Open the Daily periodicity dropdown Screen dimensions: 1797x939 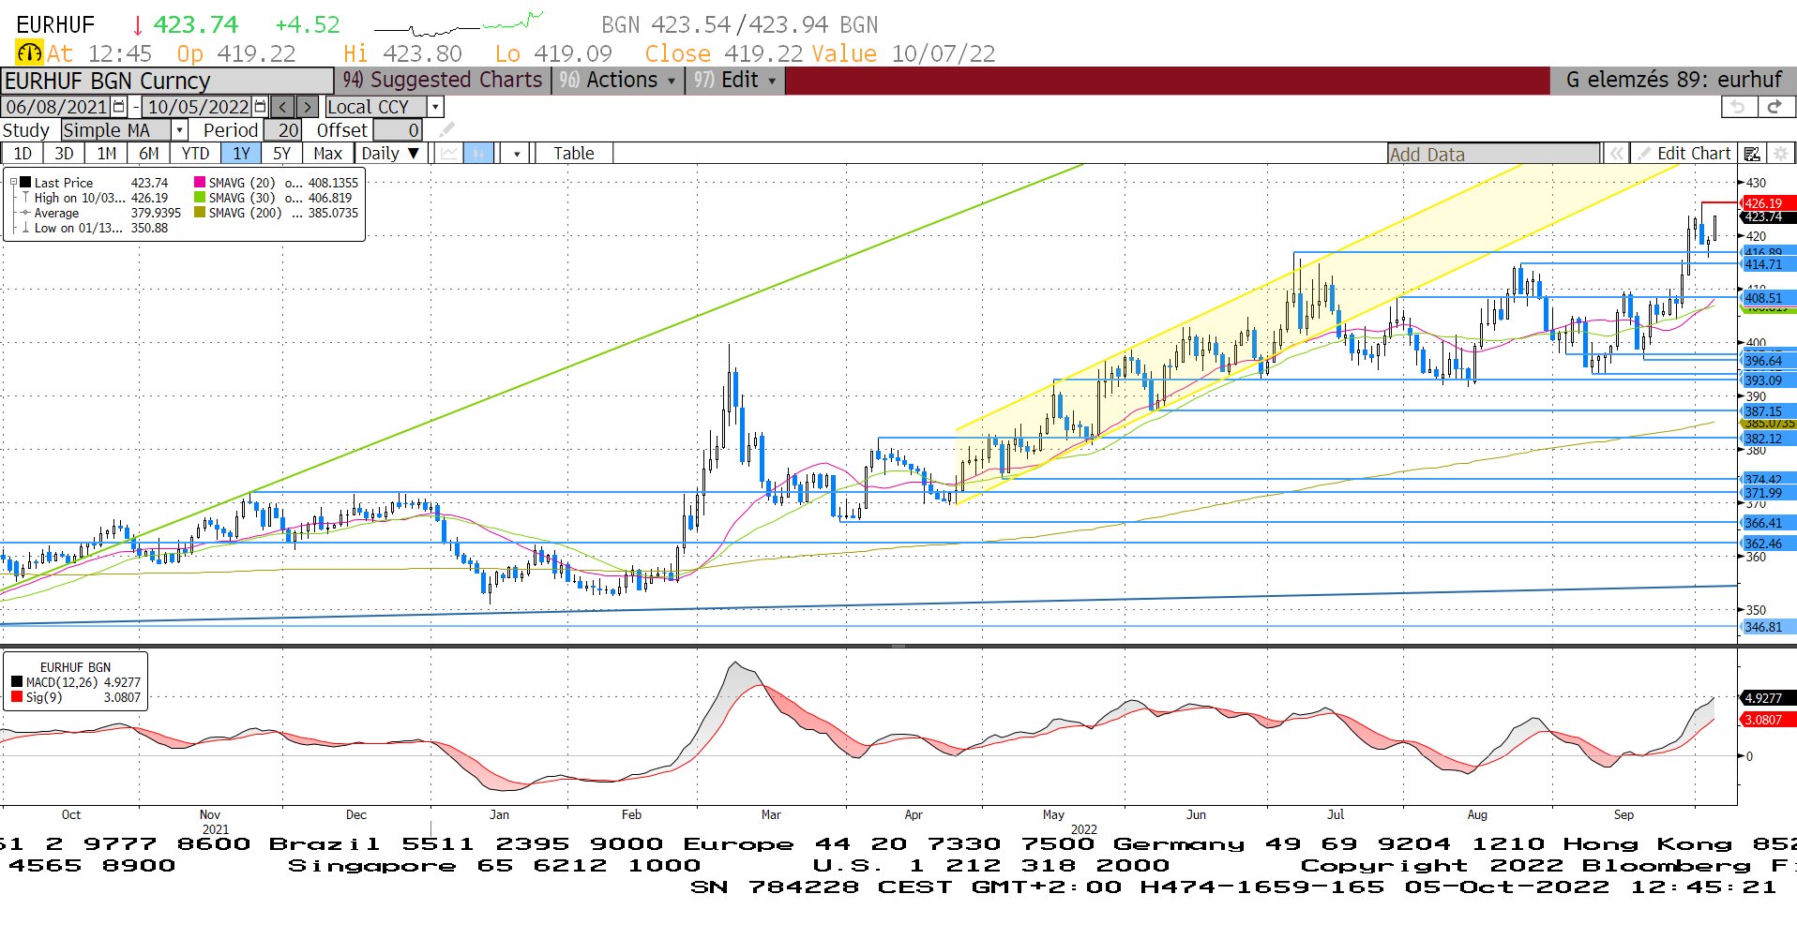[x=391, y=154]
